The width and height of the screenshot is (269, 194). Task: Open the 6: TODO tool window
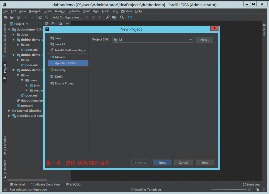pyautogui.click(x=73, y=184)
